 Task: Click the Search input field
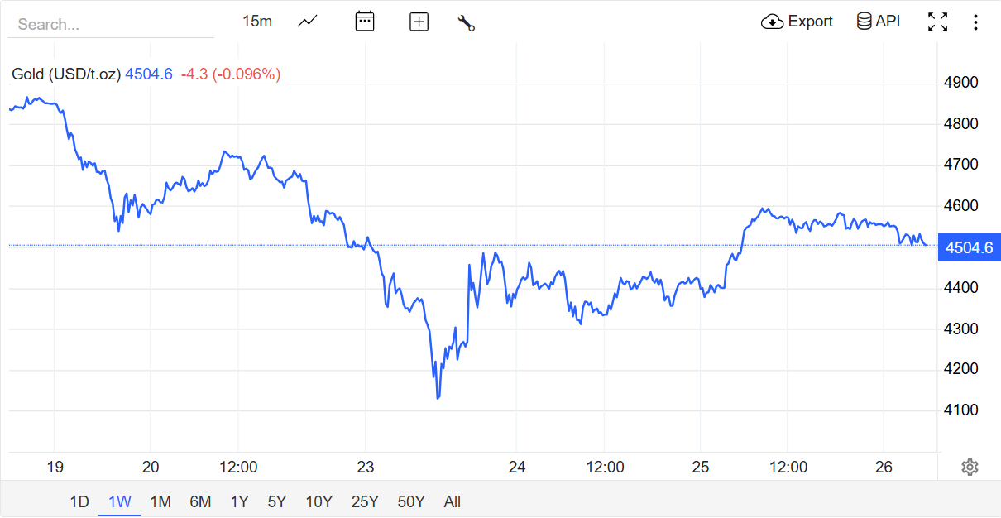click(x=111, y=25)
